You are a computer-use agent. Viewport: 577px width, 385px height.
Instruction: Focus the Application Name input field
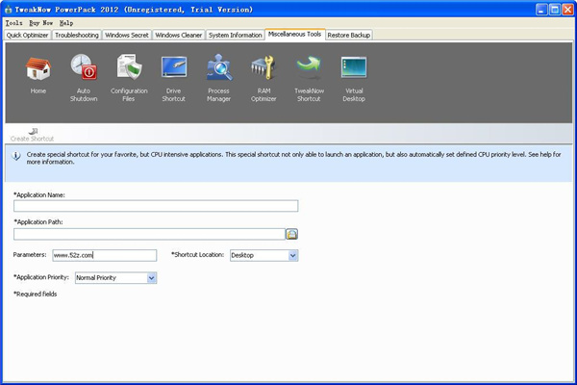156,206
